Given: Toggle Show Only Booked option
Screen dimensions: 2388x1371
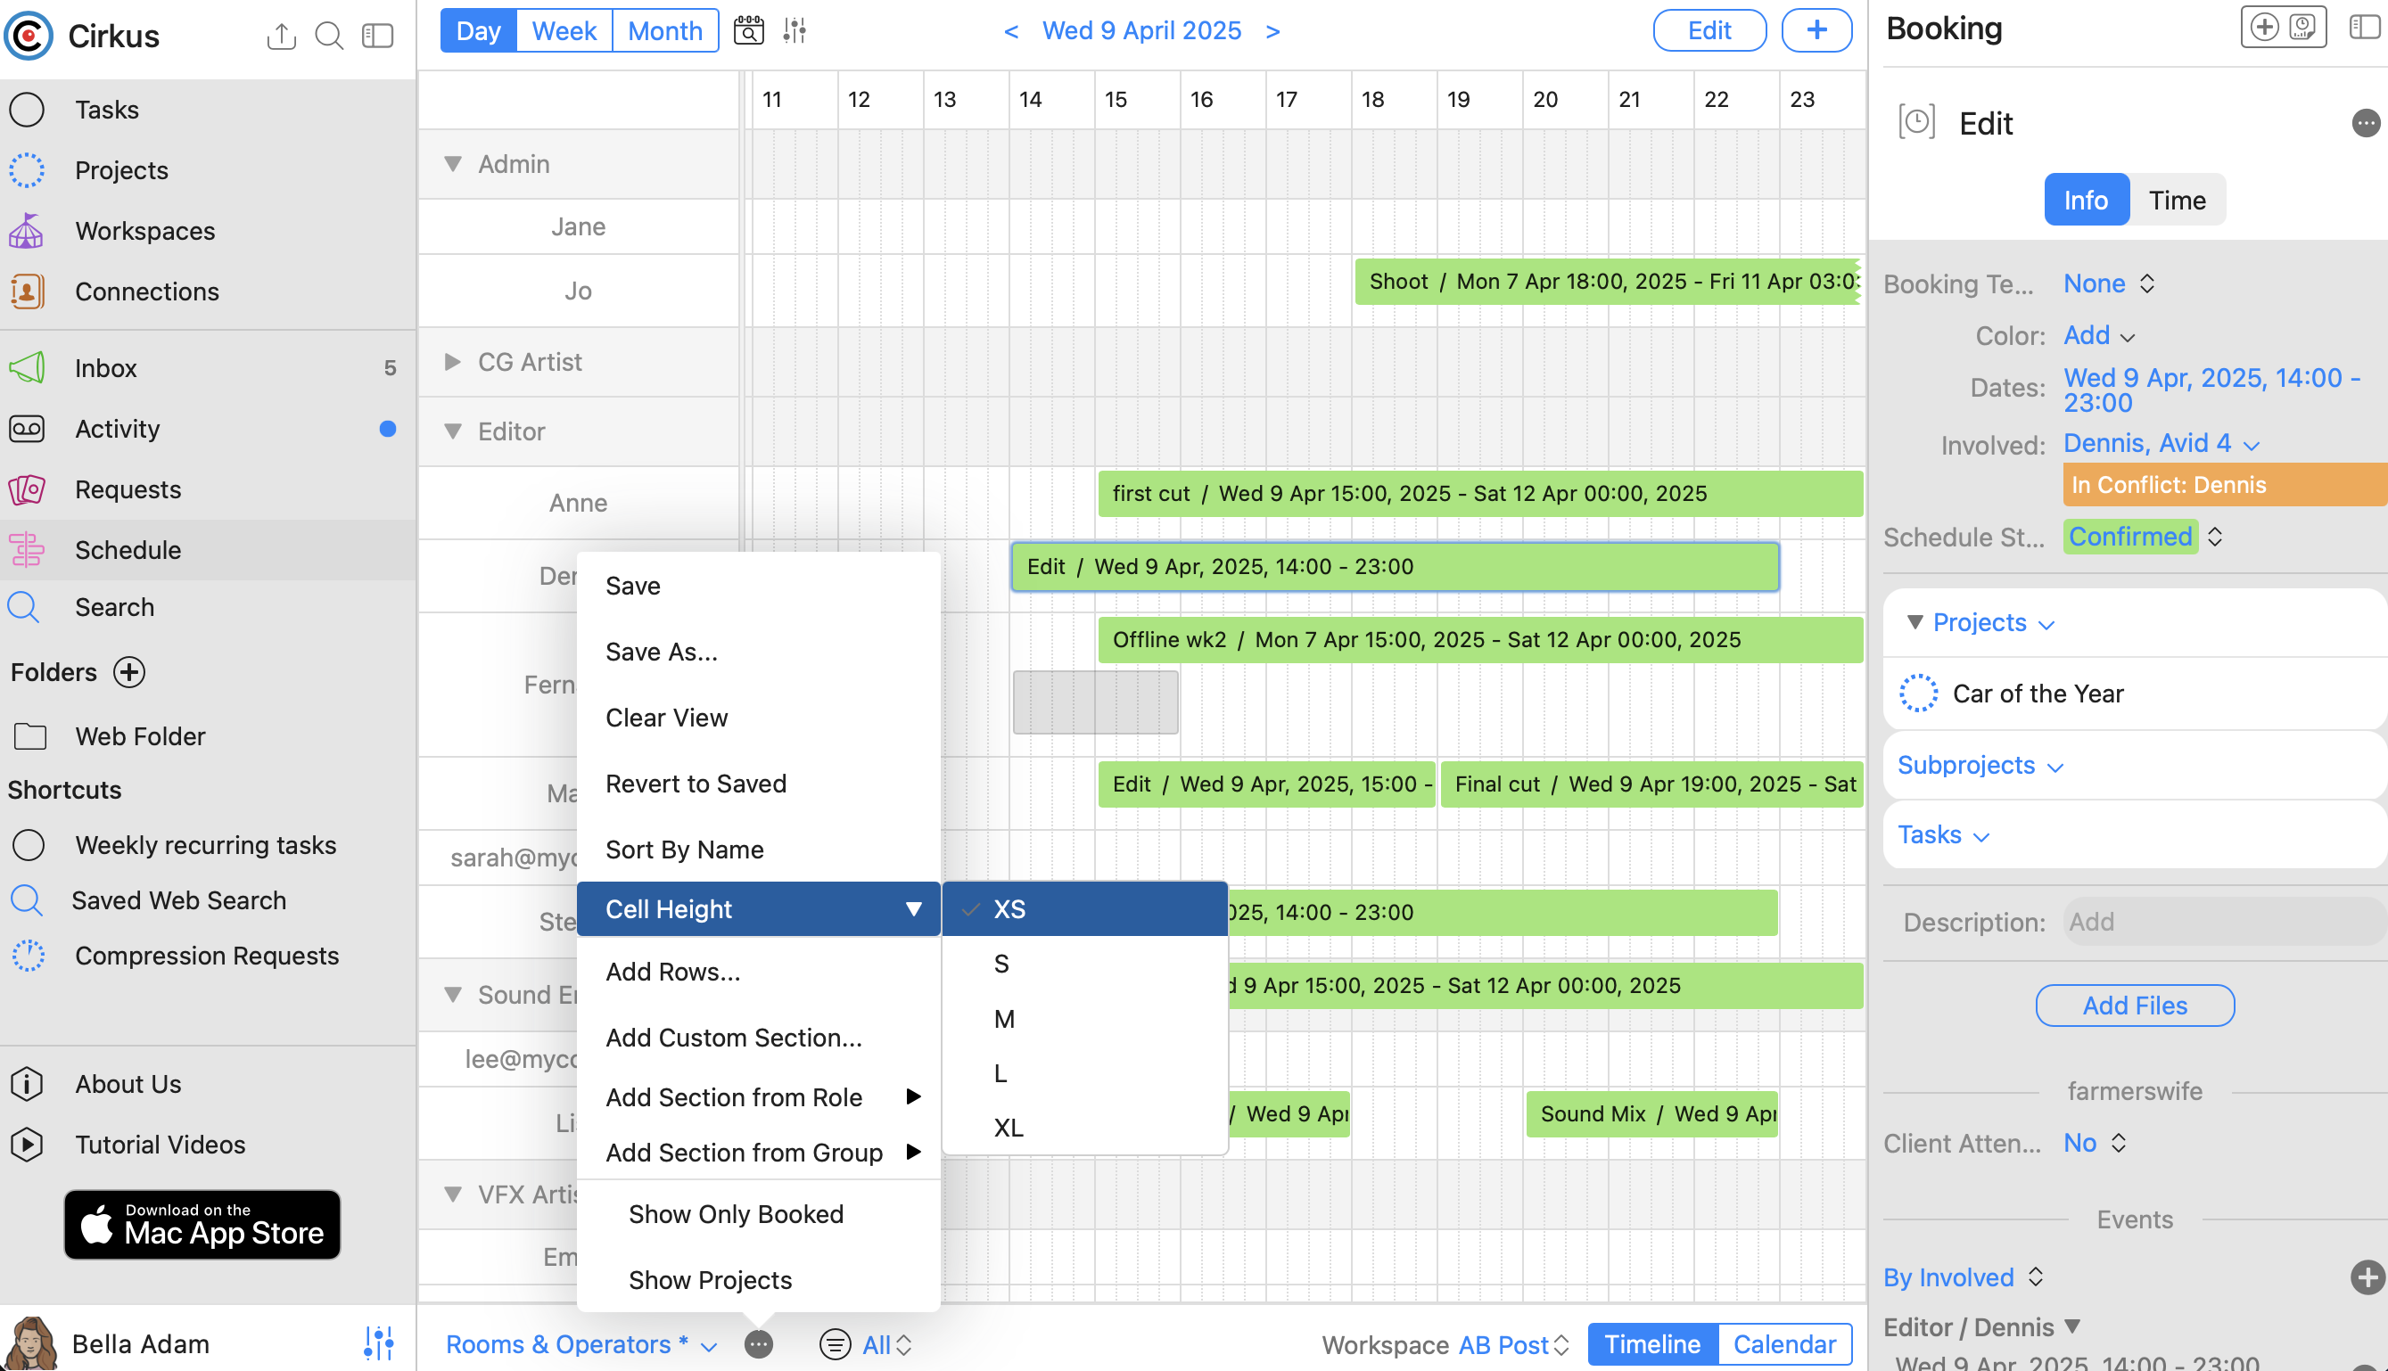Looking at the screenshot, I should pos(736,1214).
